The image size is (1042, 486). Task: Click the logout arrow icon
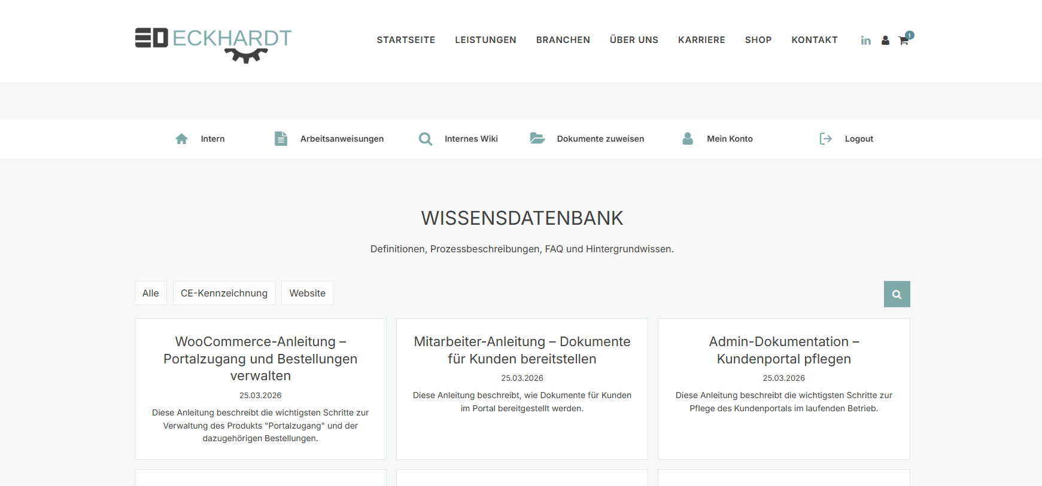pyautogui.click(x=825, y=139)
